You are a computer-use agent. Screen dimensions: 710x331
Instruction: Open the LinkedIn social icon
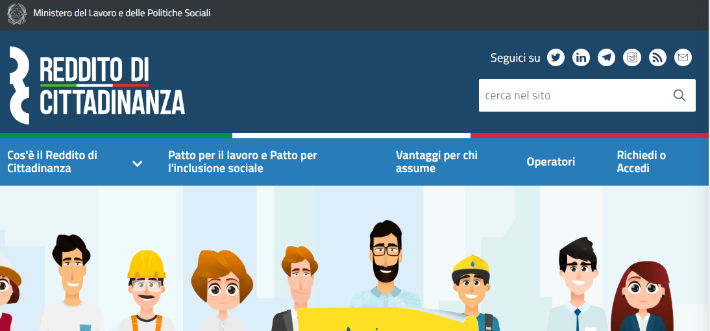coord(581,58)
